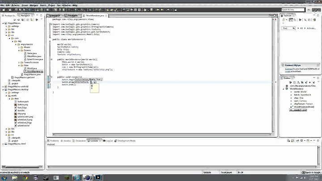Click the Link with Editor icon in Navigator

click(x=31, y=20)
